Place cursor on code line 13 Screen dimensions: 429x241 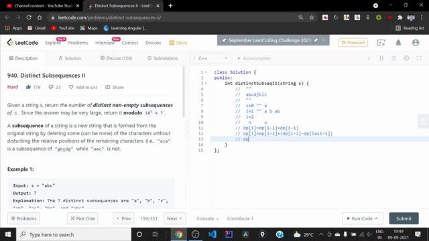tap(320, 139)
